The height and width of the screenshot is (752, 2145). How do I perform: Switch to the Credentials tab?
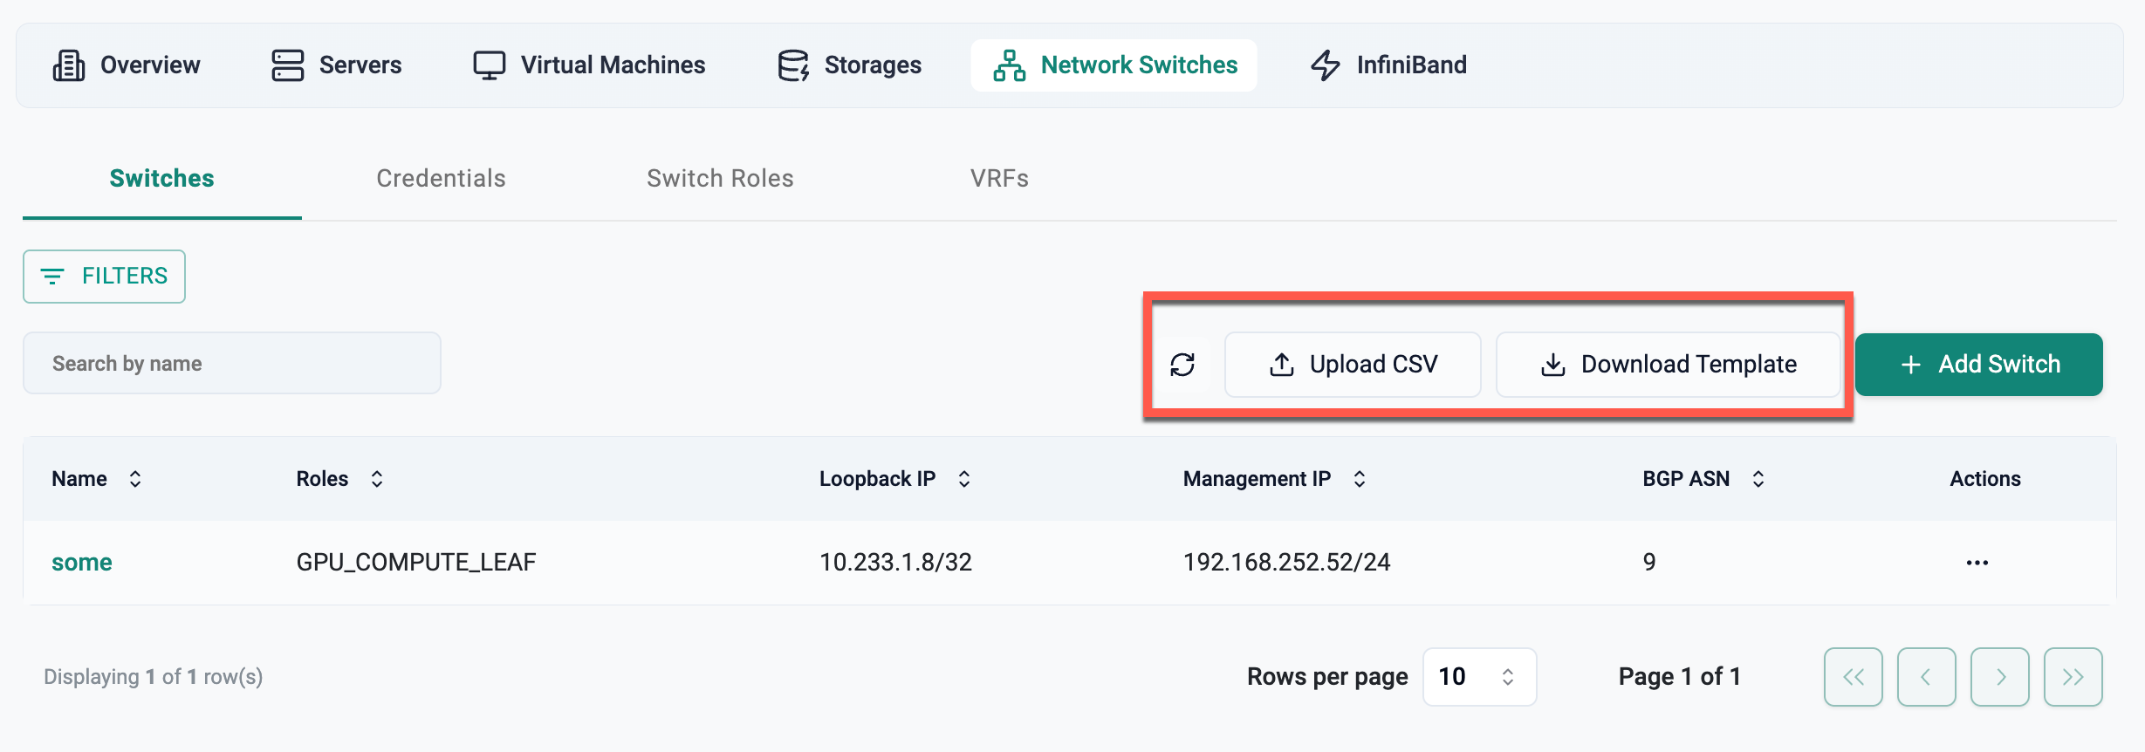[x=441, y=179]
